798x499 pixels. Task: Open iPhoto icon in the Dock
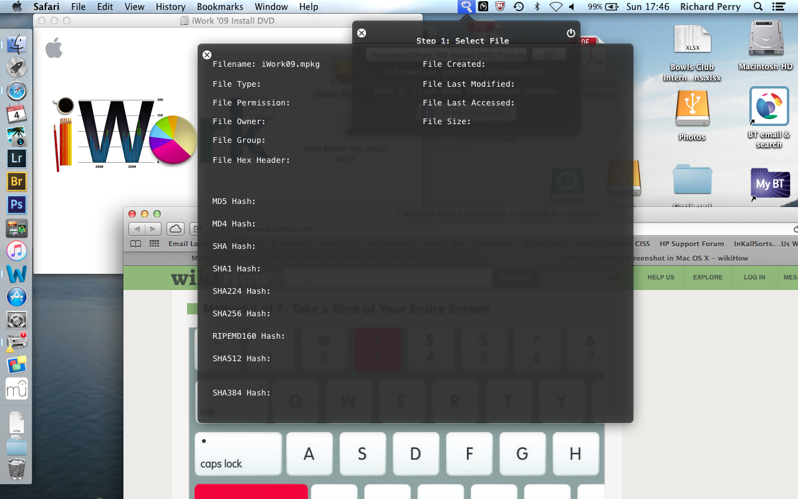point(16,137)
